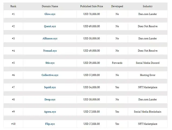Select the USD 78,888.00 price cell
Image resolution: width=172 pixels, height=130 pixels.
pos(91,14)
